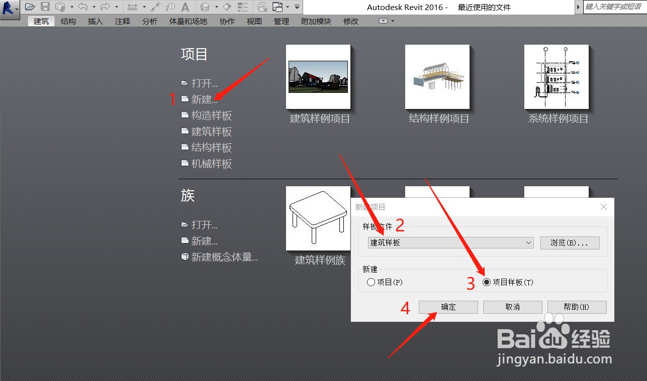Viewport: 647px width, 381px height.
Task: Switch to the 分析 ribbon tab
Action: (149, 21)
